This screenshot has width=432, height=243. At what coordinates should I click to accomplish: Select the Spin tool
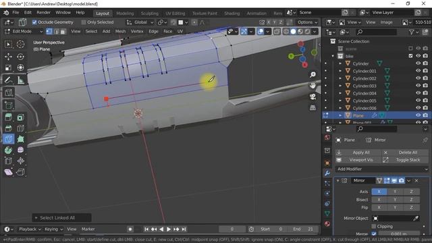[9, 150]
